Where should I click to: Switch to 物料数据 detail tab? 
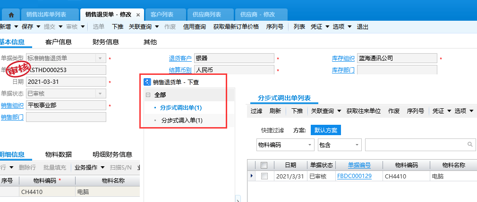[59, 154]
